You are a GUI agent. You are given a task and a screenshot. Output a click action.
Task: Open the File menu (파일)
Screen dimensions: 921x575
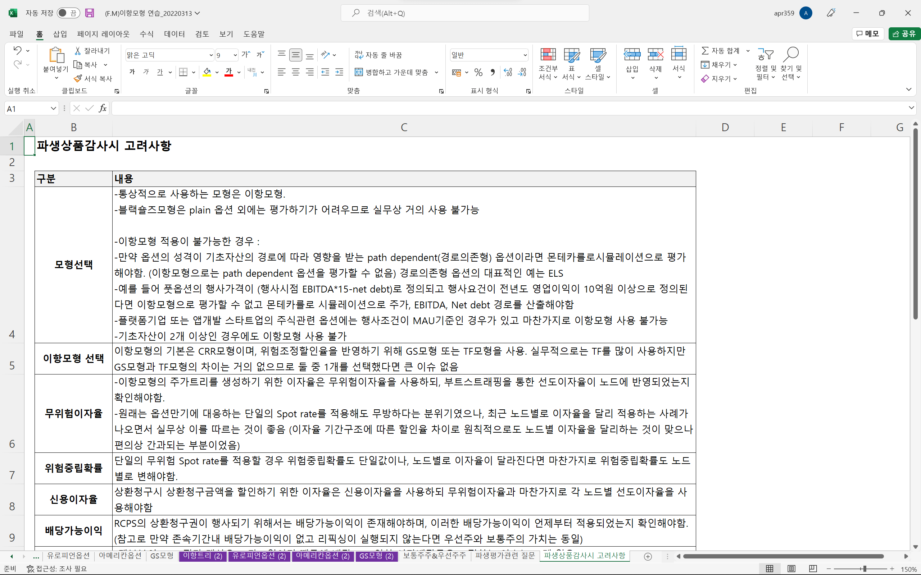point(16,34)
